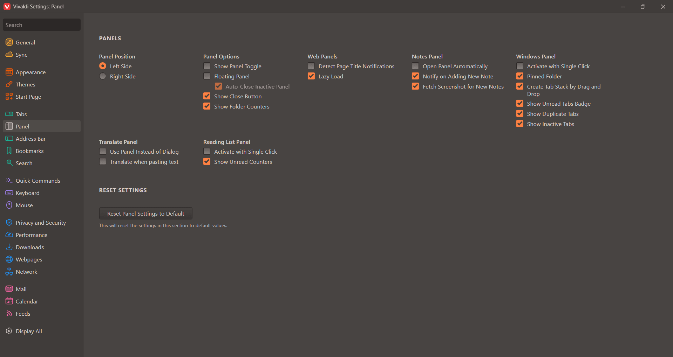Image resolution: width=673 pixels, height=357 pixels.
Task: Open the Calendar icon in sidebar
Action: [9, 301]
